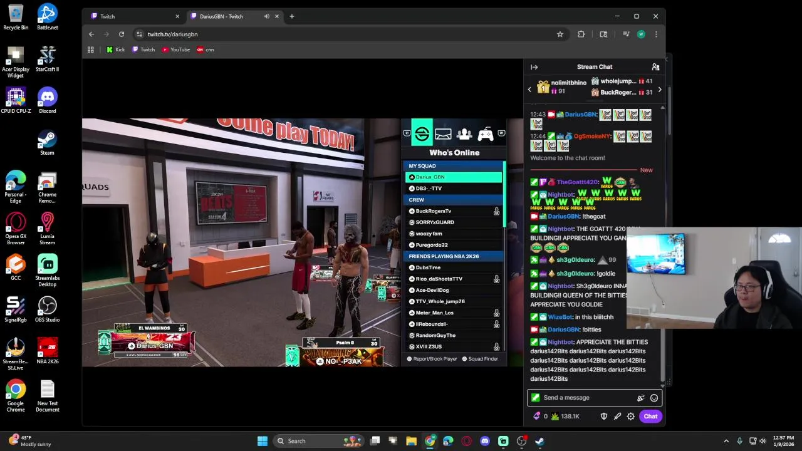
Task: Open Lumia Stream desktop shortcut
Action: point(47,229)
